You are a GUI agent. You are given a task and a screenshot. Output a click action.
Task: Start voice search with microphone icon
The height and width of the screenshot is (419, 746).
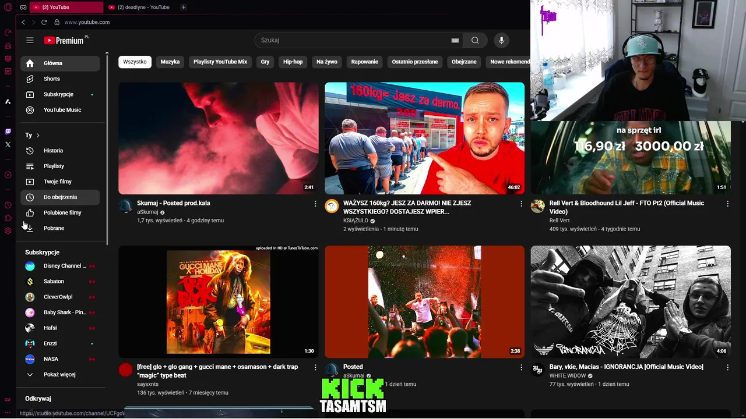501,40
